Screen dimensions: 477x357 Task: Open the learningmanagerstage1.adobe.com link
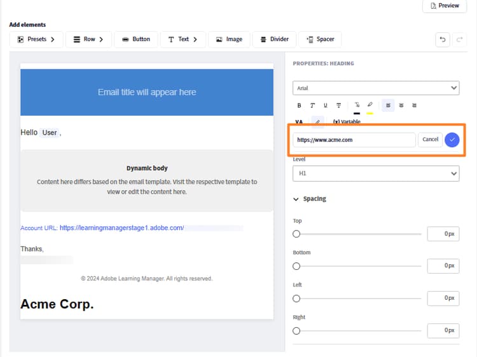pyautogui.click(x=121, y=228)
